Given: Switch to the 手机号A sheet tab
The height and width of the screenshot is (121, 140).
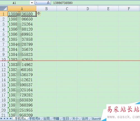Looking at the screenshot, I should click(20, 119).
